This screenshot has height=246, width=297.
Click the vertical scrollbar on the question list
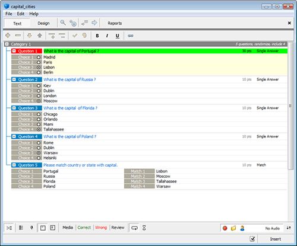(x=290, y=106)
